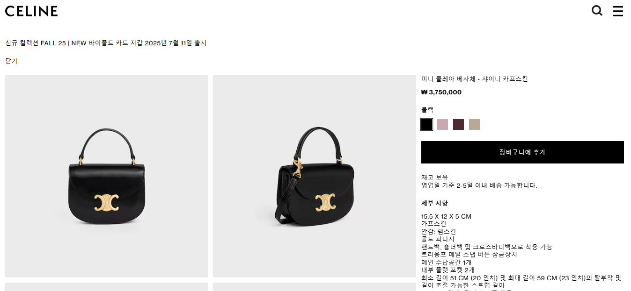
Task: Click the gold Triomphe clasp on front bag
Action: point(106,202)
